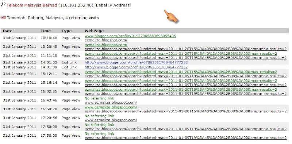Open ezmaliza.blogspot.com/ page link in 10:18:40 row
292x144 pixels.
tap(106, 40)
